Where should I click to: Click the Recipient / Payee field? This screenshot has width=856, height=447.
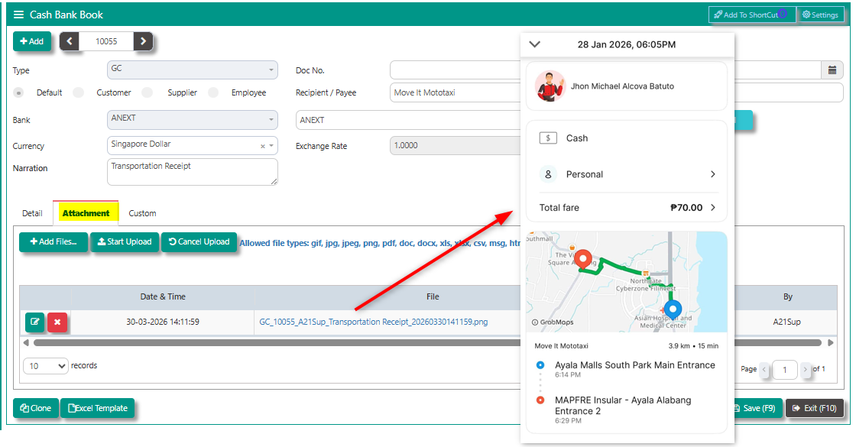pyautogui.click(x=456, y=92)
